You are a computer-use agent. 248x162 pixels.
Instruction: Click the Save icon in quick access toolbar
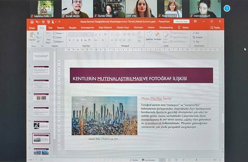point(32,22)
